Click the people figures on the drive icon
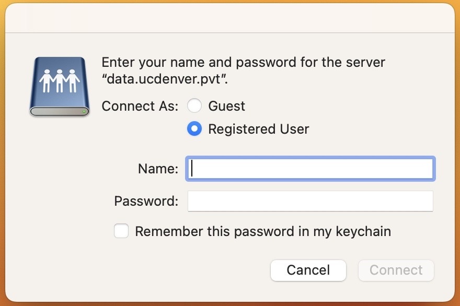Viewport: 460px width, 306px height. [60, 79]
